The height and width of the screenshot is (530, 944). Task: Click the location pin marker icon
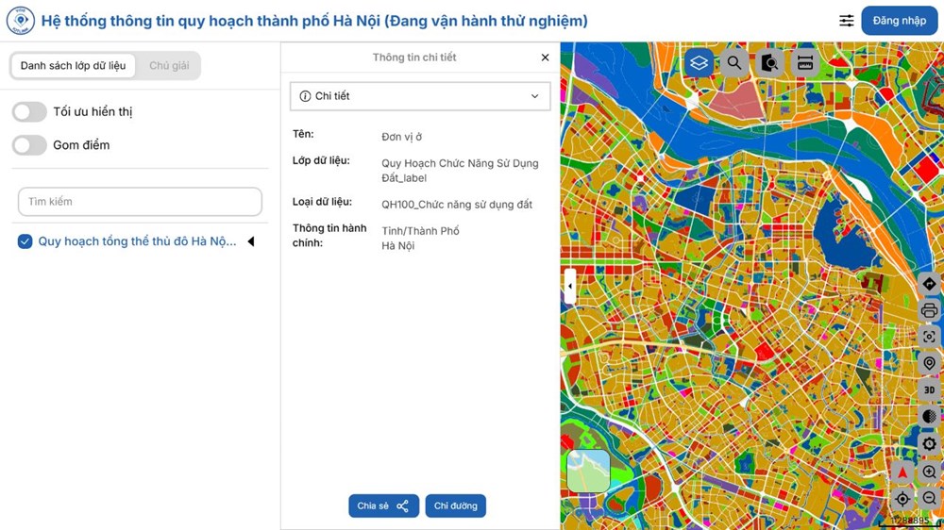929,363
